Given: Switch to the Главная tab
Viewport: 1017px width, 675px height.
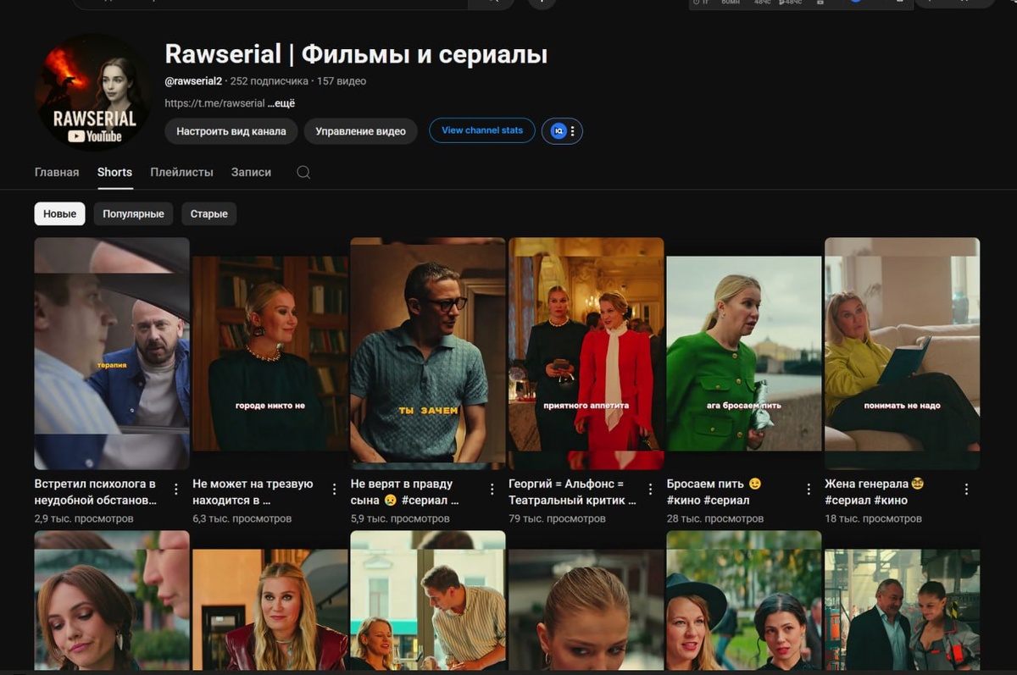Looking at the screenshot, I should (57, 172).
